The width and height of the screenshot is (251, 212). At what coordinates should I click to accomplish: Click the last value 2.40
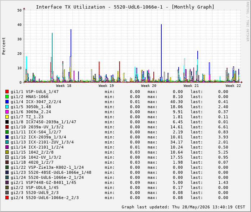(x=223, y=107)
